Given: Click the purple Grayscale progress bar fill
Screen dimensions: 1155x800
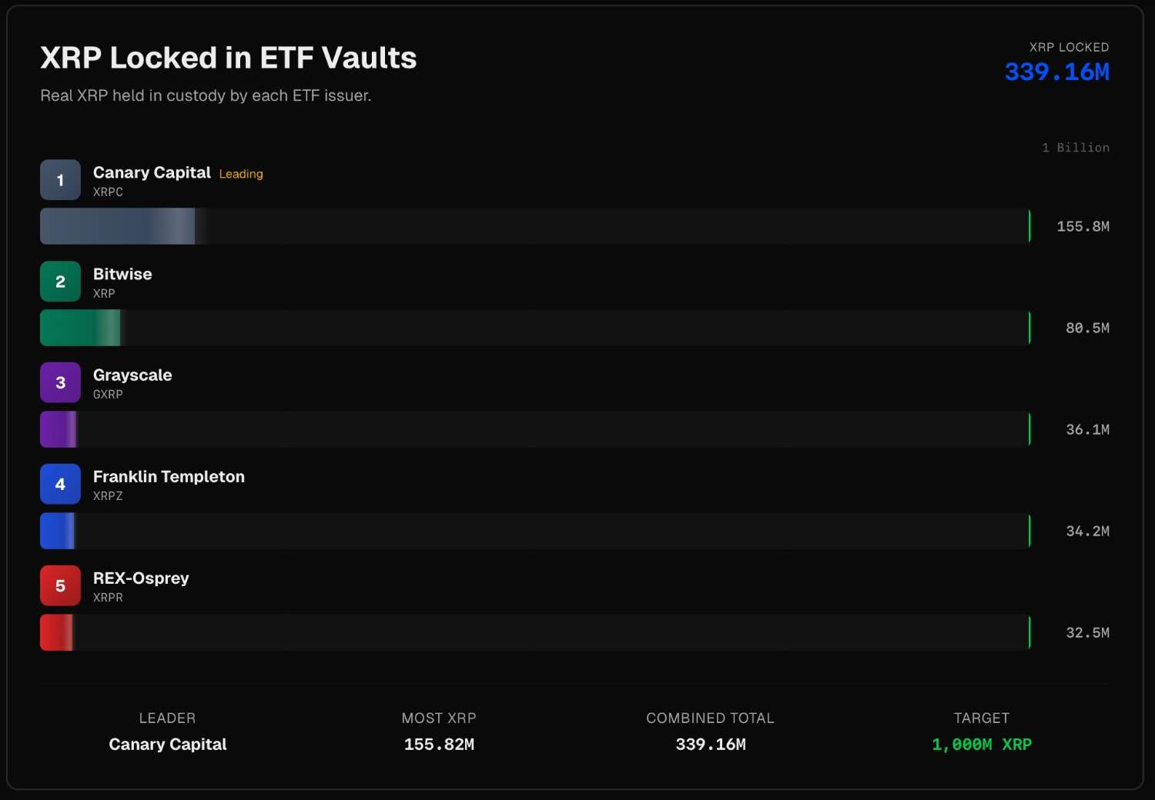Looking at the screenshot, I should [59, 429].
